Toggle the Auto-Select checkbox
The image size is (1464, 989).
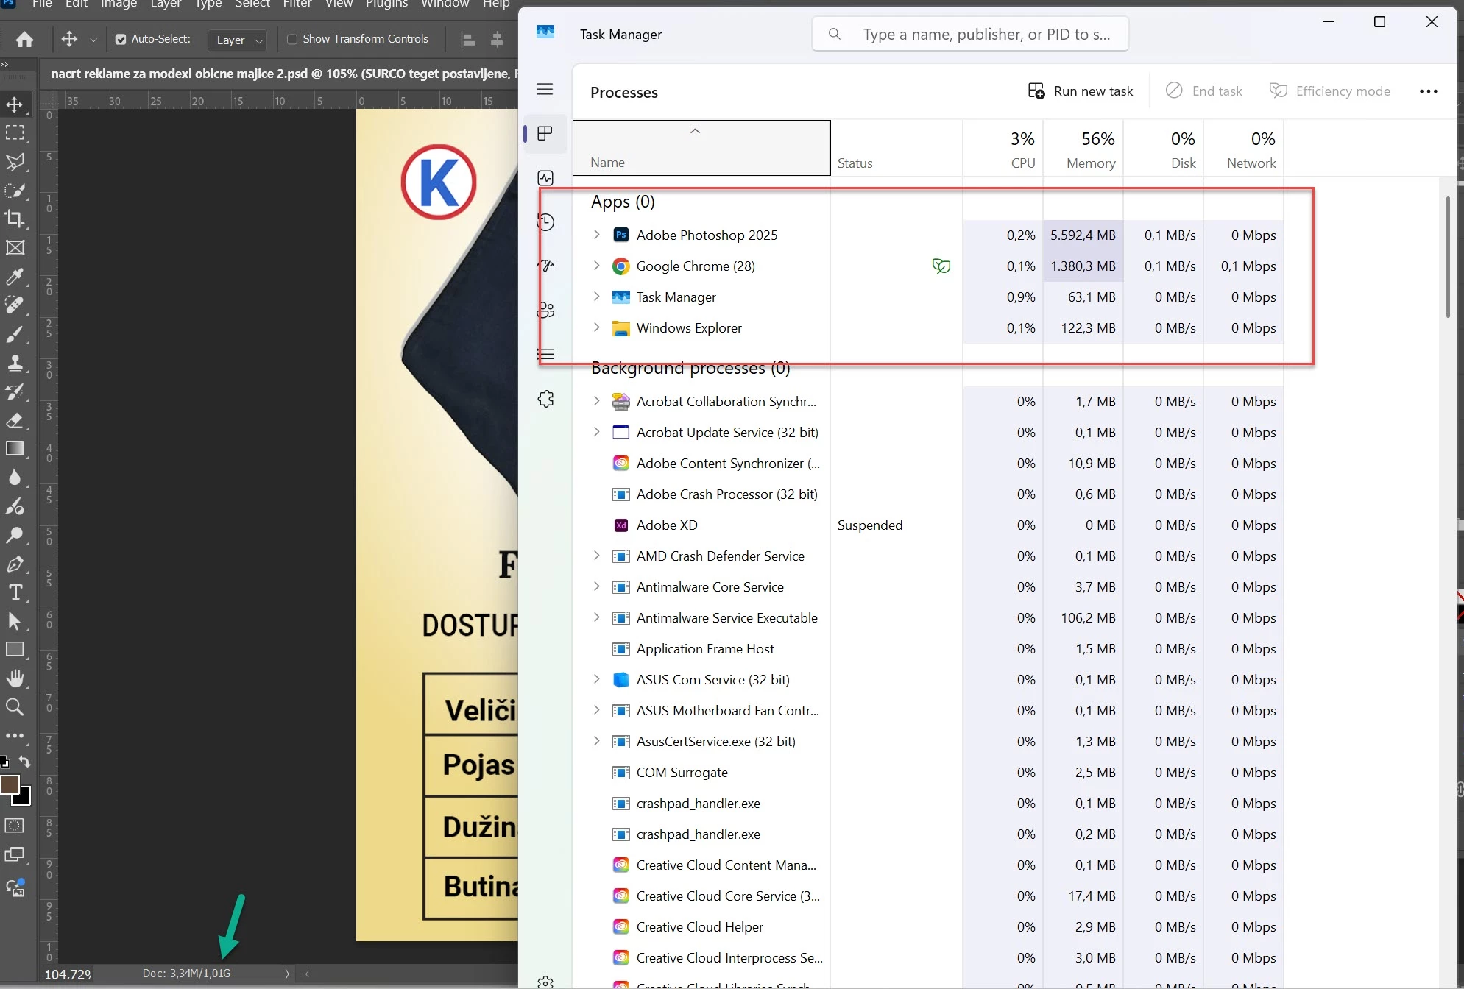coord(121,39)
